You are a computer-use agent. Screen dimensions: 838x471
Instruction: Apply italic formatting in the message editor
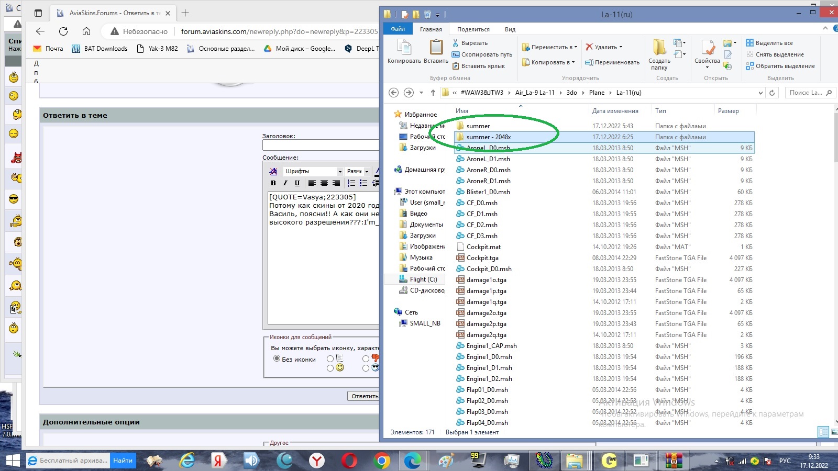pos(285,183)
